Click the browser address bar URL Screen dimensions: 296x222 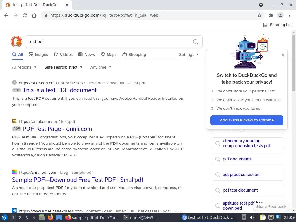pos(104,15)
